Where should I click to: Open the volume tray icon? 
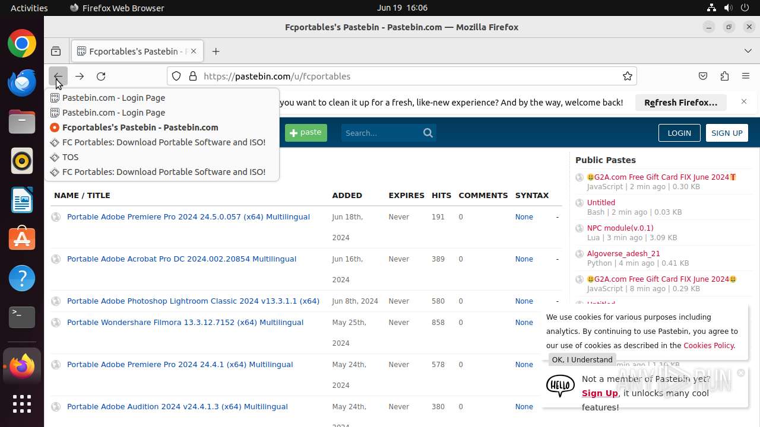pyautogui.click(x=728, y=8)
